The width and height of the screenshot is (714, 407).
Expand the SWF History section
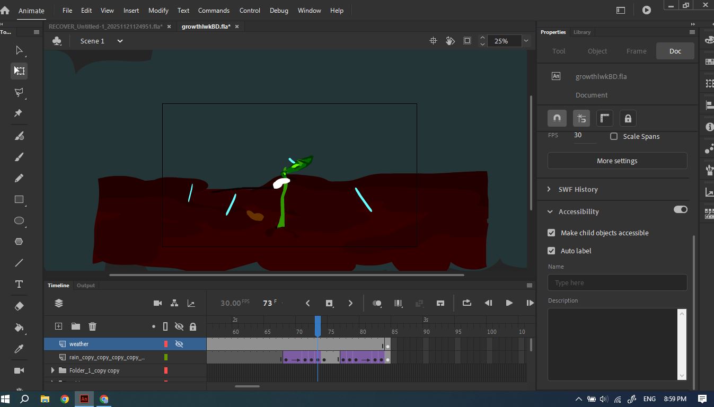point(550,189)
